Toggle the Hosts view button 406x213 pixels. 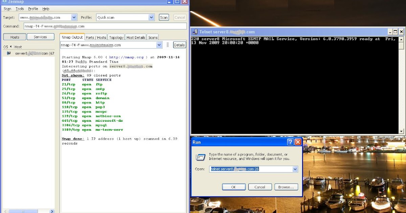coord(15,37)
